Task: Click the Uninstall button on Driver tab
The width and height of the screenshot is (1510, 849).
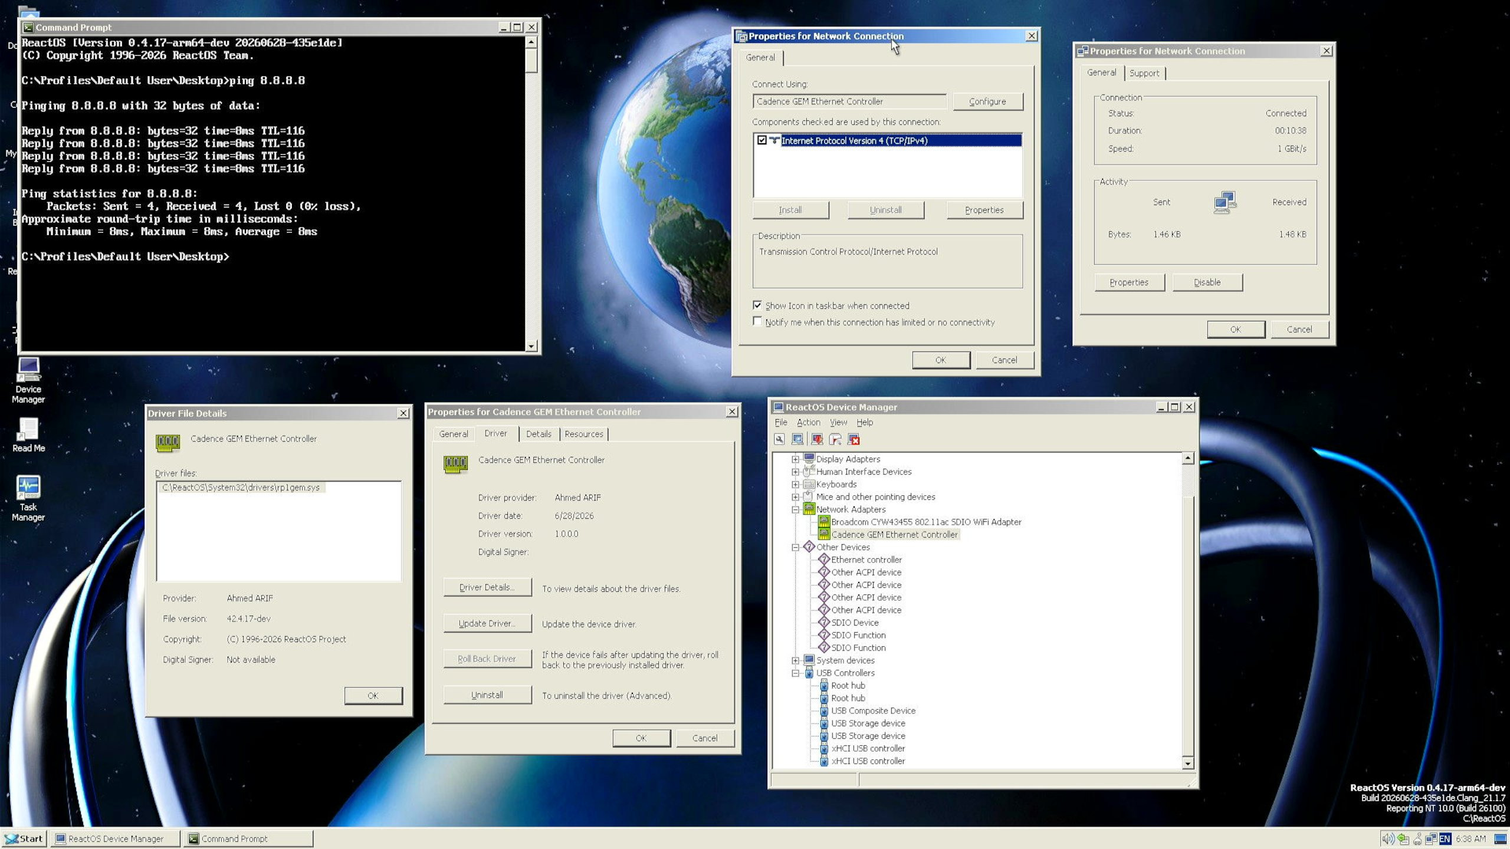Action: [487, 695]
